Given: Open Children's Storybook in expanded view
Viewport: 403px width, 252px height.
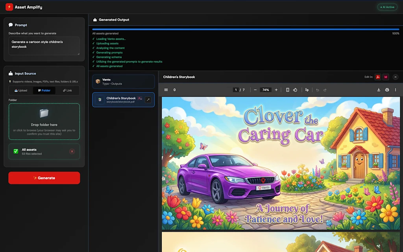Looking at the screenshot, I should [148, 100].
